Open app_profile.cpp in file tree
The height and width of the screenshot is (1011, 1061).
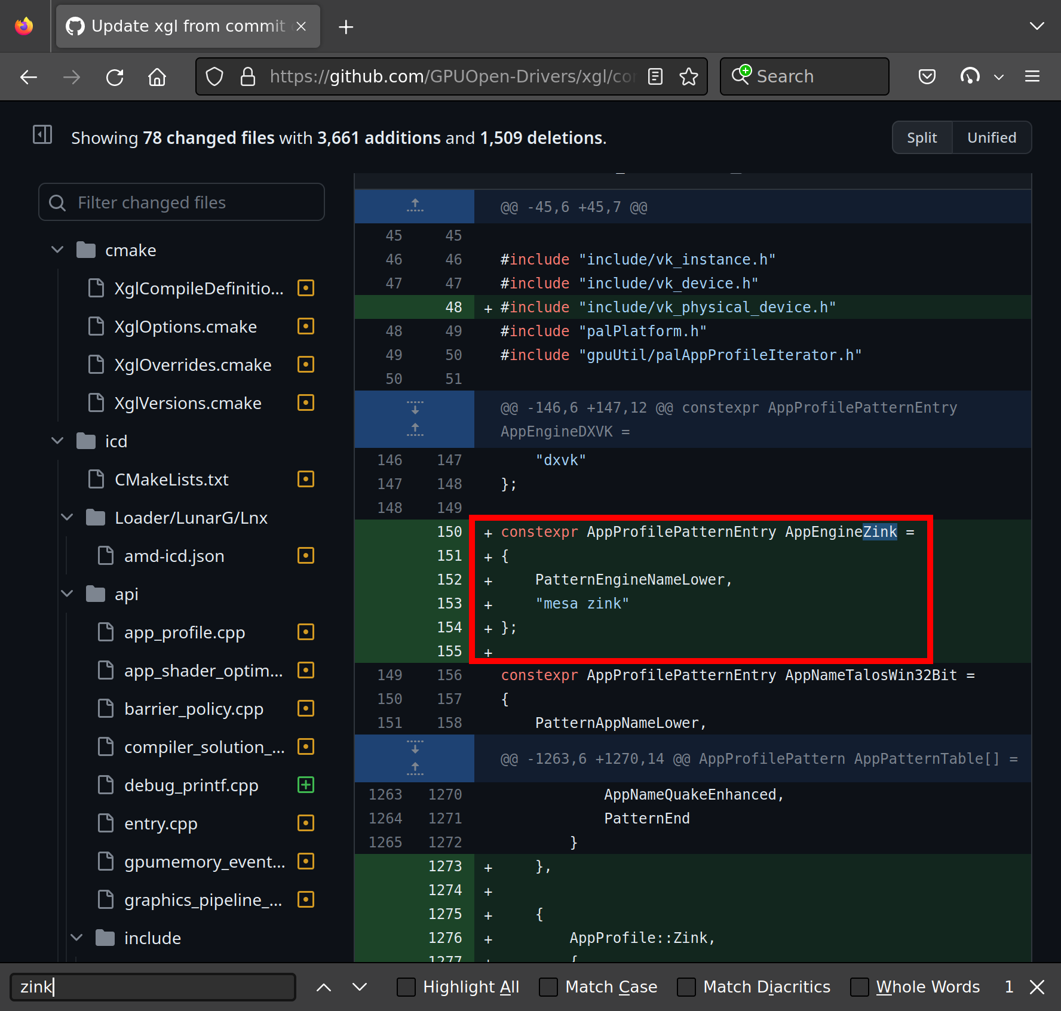click(x=185, y=632)
